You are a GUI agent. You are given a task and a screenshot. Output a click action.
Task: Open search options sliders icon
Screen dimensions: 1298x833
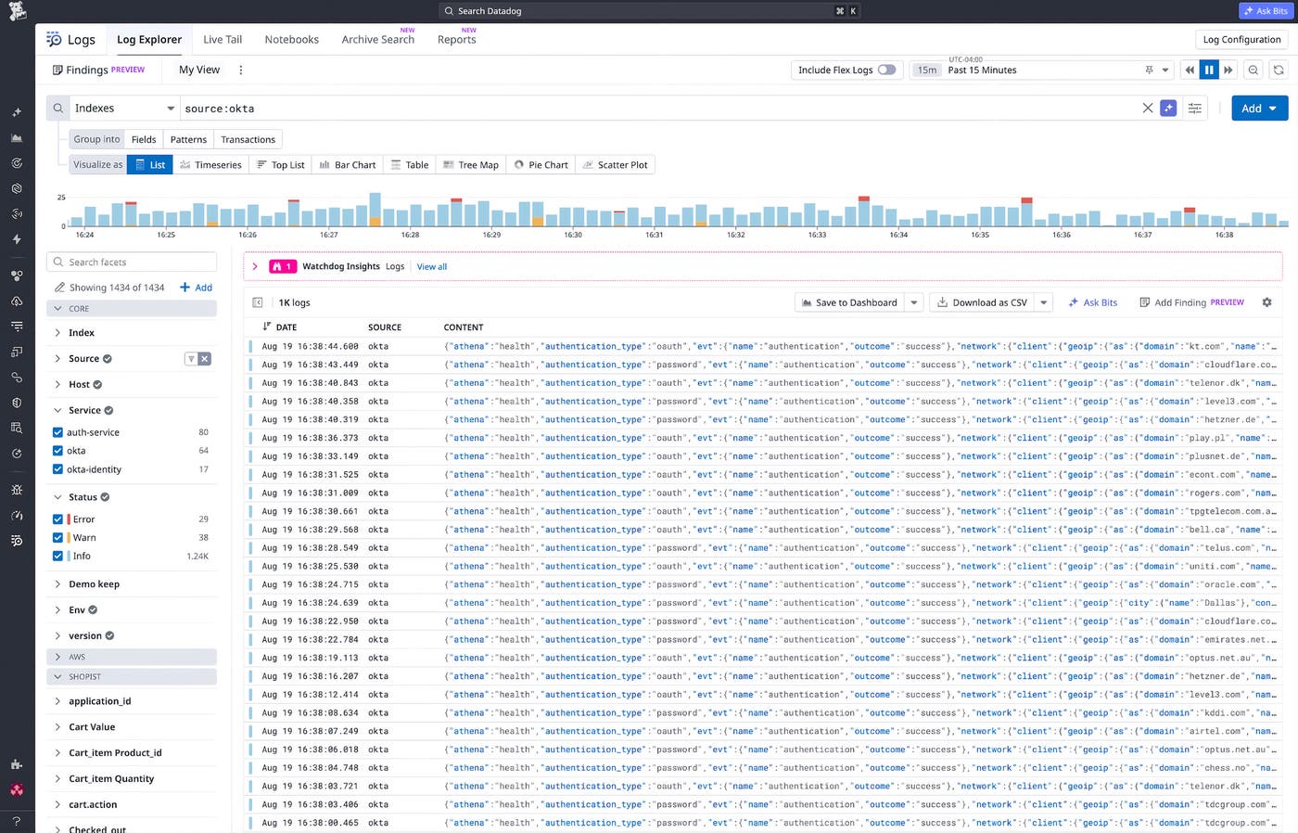pyautogui.click(x=1195, y=109)
